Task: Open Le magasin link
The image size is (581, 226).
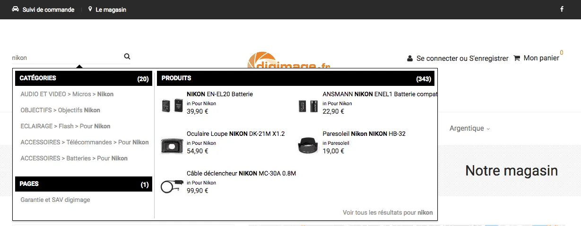Action: point(111,9)
